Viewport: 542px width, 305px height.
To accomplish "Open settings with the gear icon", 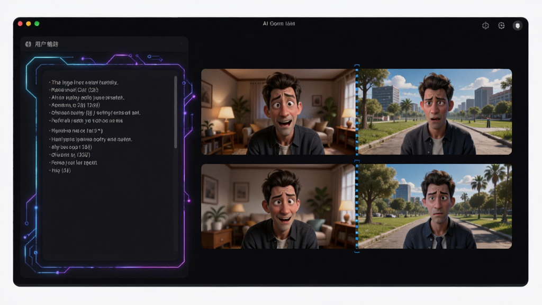I will pos(501,25).
